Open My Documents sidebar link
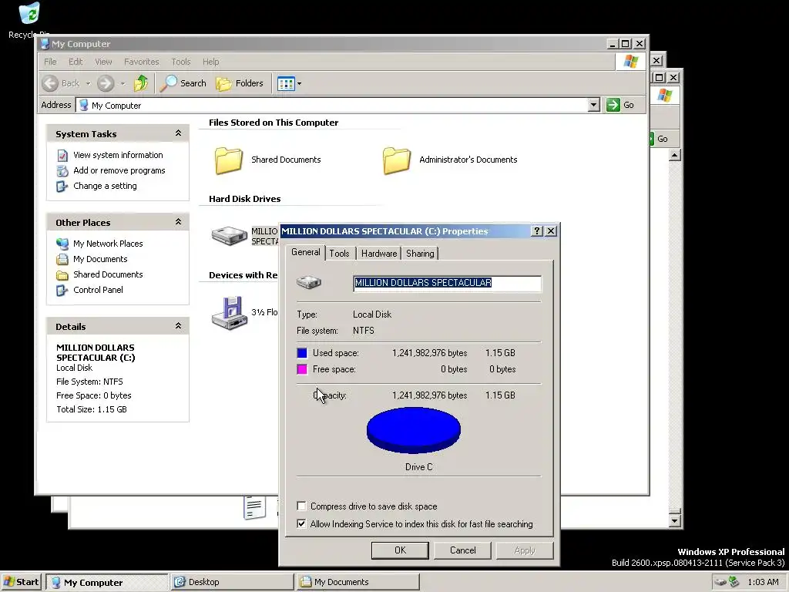The image size is (789, 592). click(x=100, y=259)
